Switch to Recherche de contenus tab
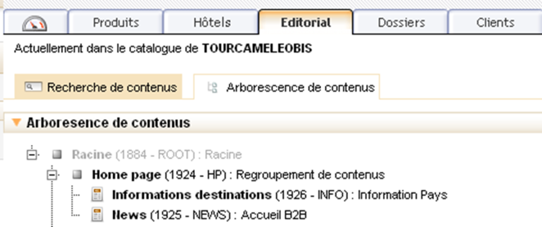542x227 pixels. click(x=112, y=87)
